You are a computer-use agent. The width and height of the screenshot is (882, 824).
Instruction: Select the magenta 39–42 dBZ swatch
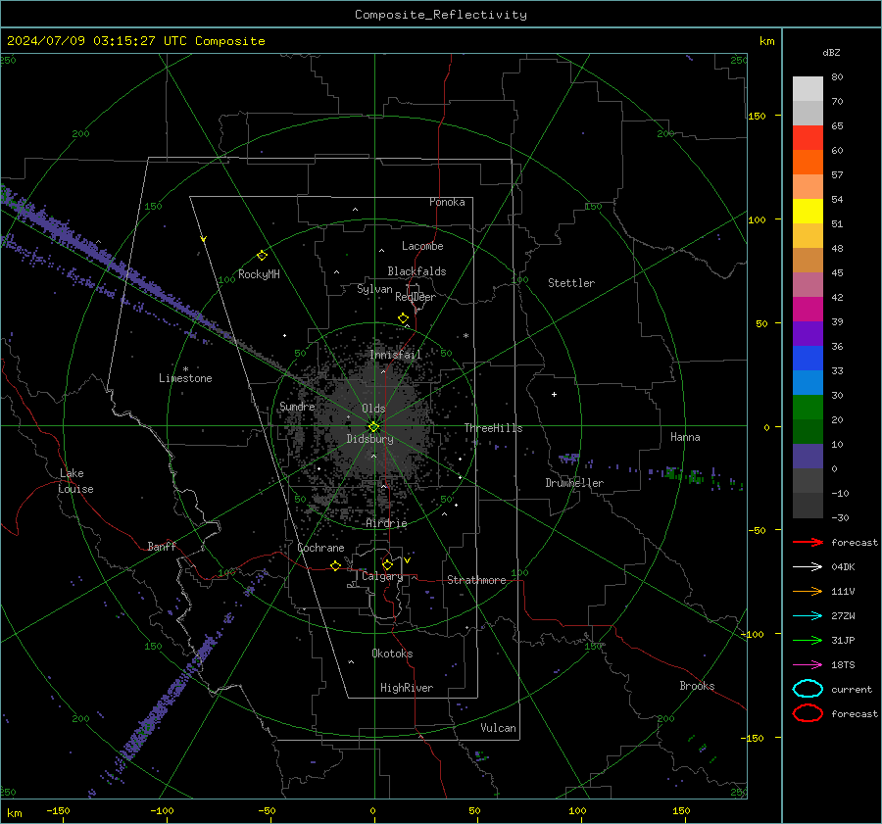click(808, 310)
